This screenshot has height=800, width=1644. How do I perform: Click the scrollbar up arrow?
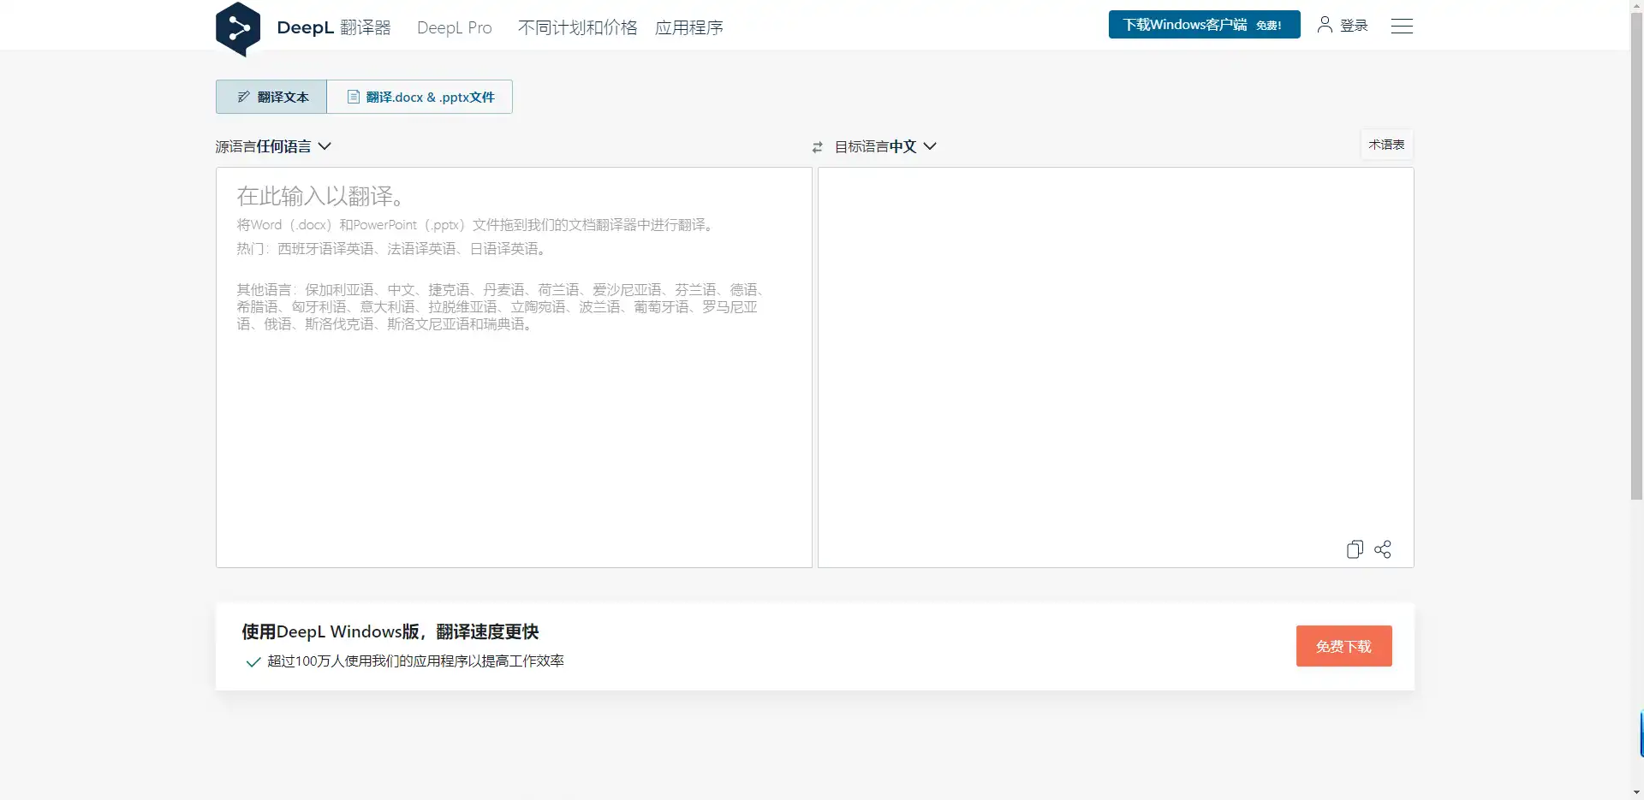point(1636,6)
